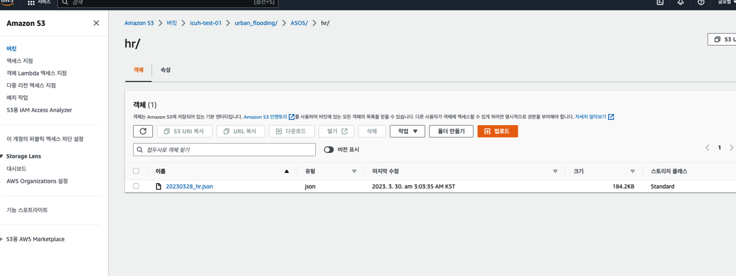Click the 2023. 3. 30. modified date cell
The image size is (736, 276).
pyautogui.click(x=414, y=186)
